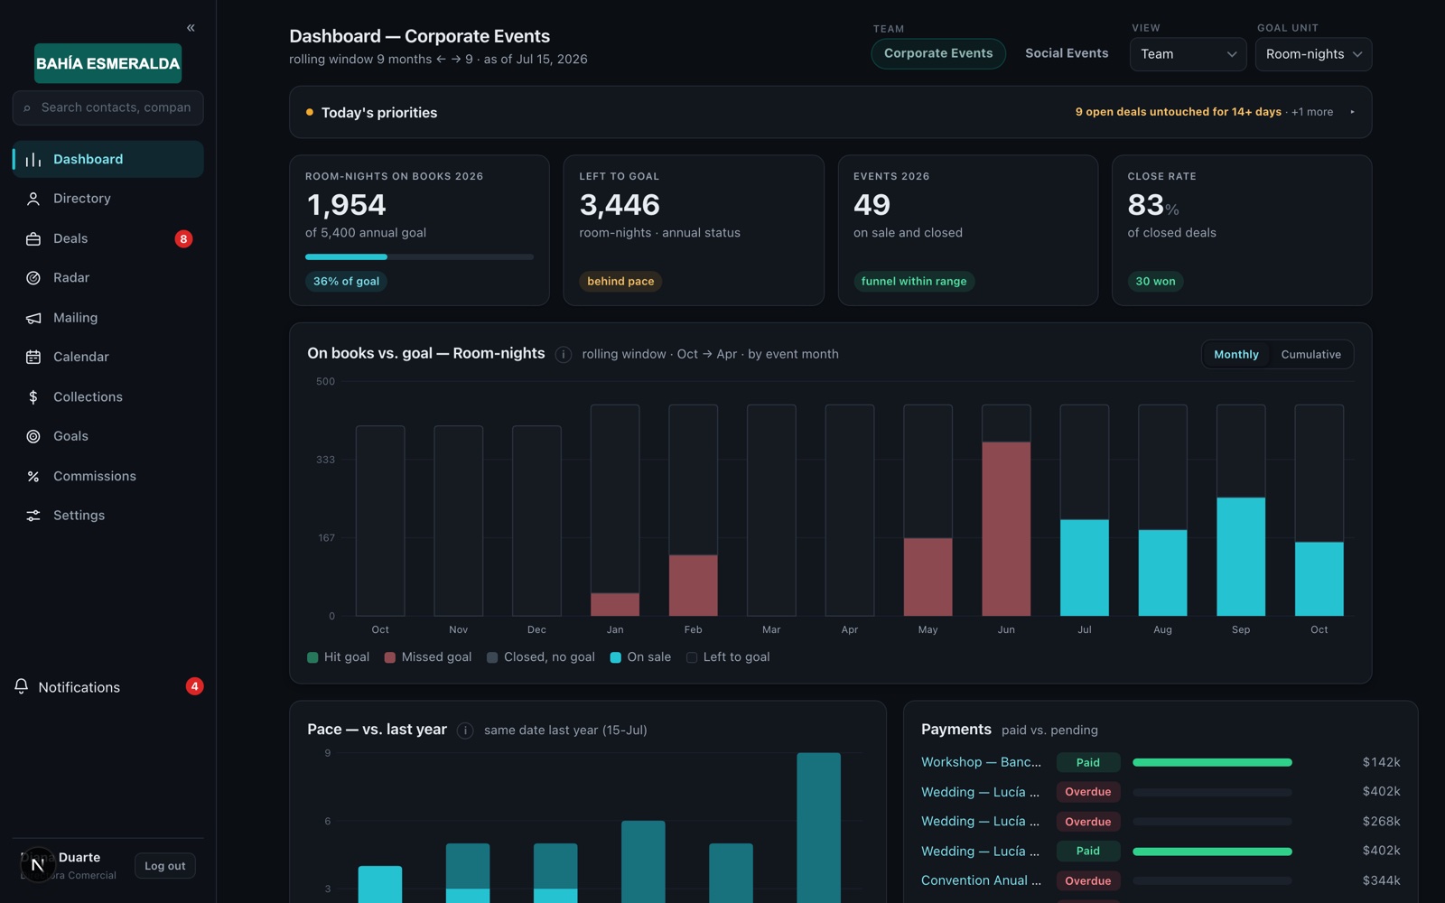Toggle Missed goal legend series
Viewport: 1445px width, 903px height.
428,657
